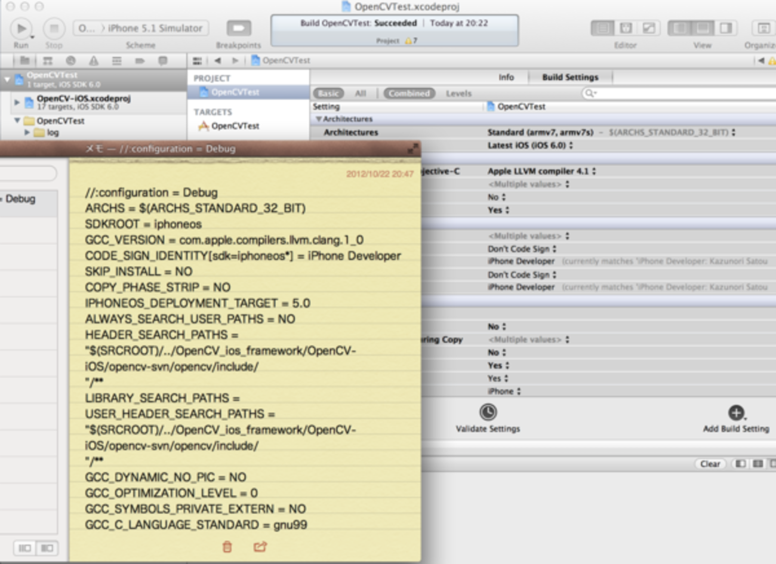776x564 pixels.
Task: Collapse the OpenCVTest folder group
Action: (17, 121)
